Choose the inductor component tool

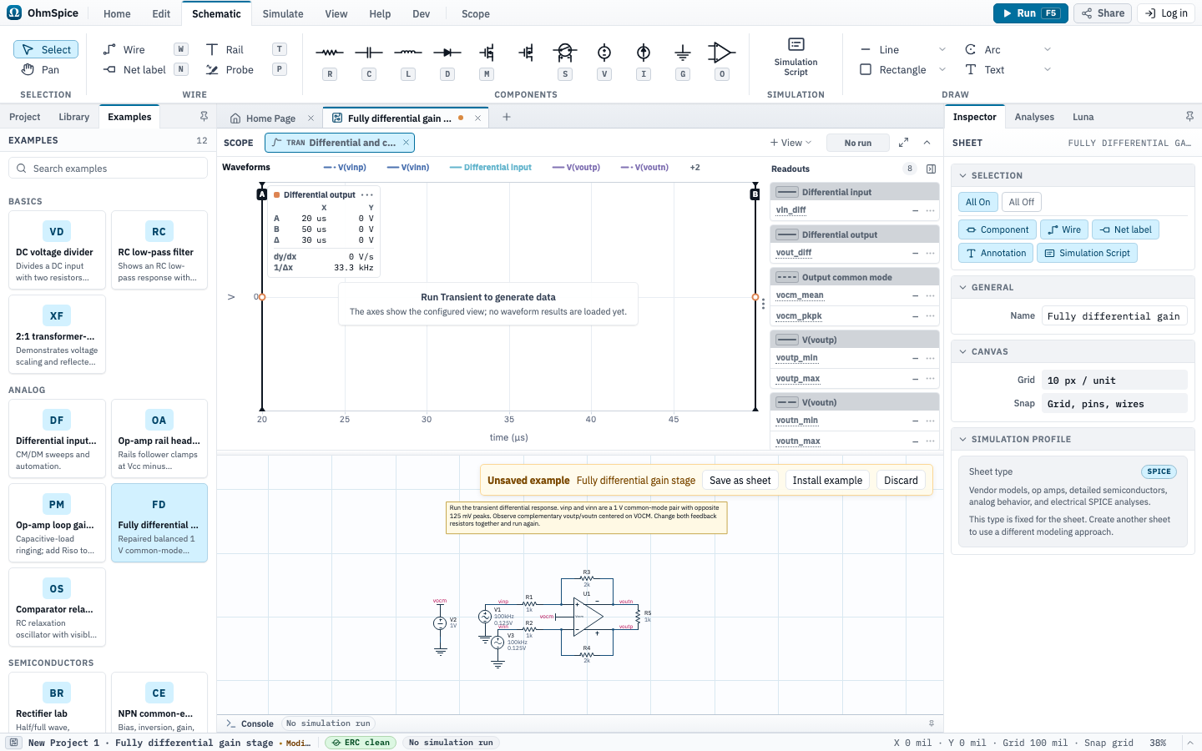408,53
